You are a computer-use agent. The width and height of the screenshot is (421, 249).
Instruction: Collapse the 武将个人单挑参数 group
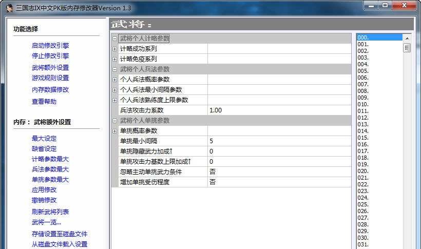pyautogui.click(x=114, y=121)
